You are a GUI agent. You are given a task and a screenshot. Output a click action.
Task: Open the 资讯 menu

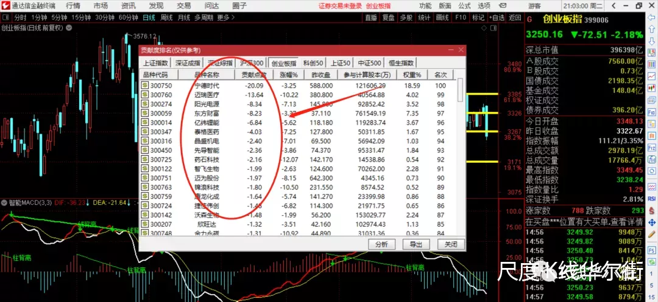click(x=129, y=6)
